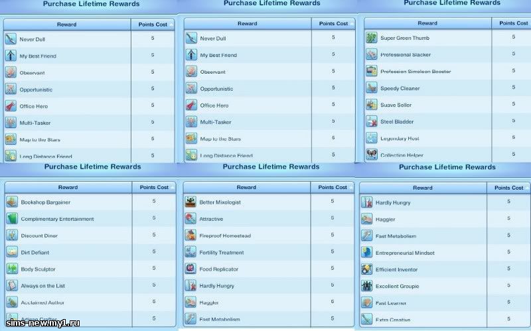
Task: Select the Professional Slacker reward row
Action: point(404,55)
